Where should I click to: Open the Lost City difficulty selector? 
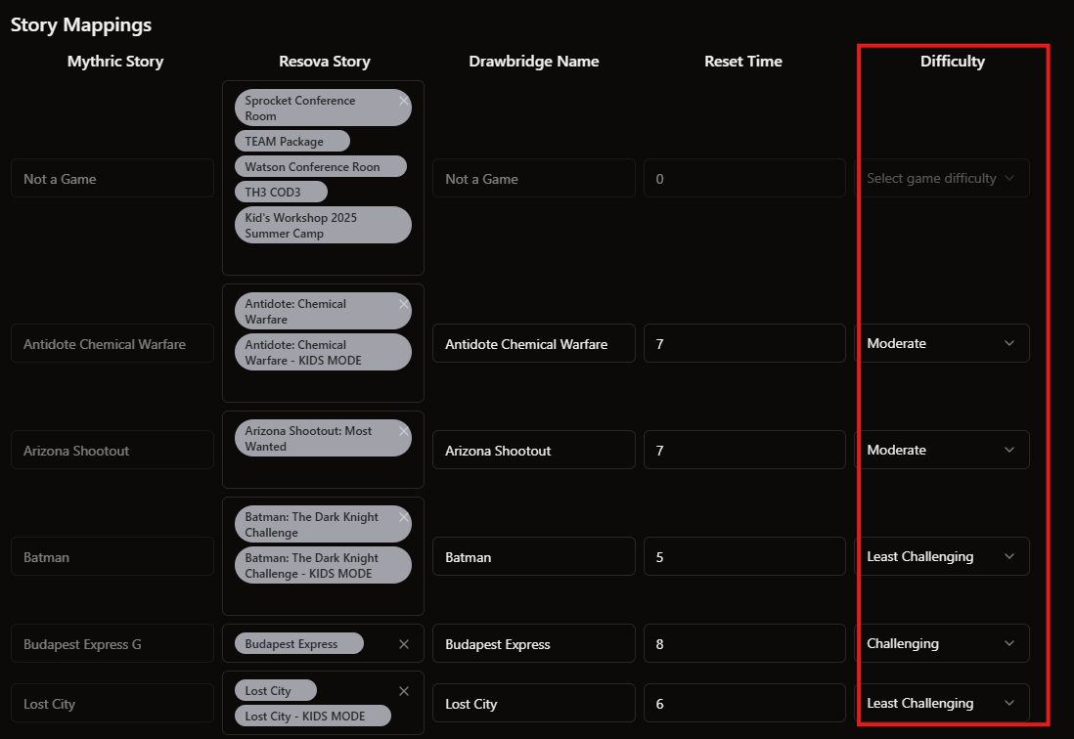click(942, 703)
